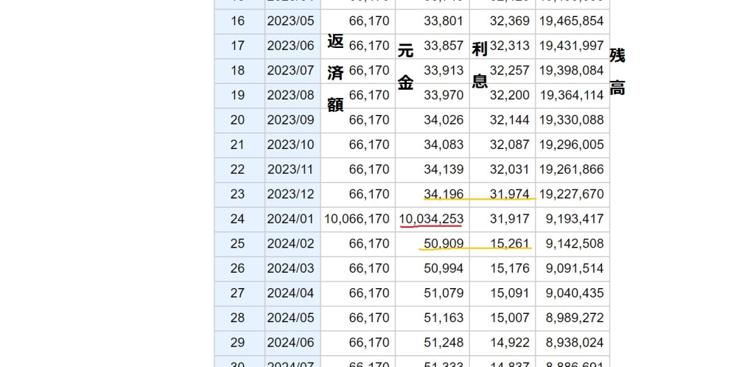Select the balance cell showing 19,465,854

click(572, 21)
